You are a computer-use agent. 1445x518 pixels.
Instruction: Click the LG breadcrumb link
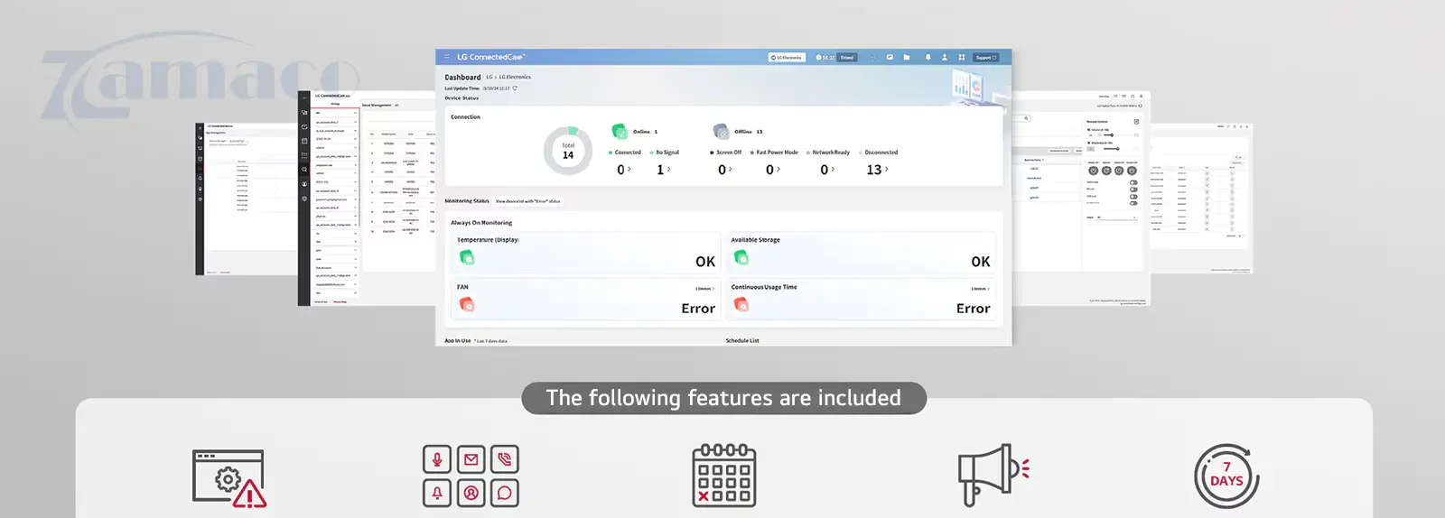coord(489,77)
